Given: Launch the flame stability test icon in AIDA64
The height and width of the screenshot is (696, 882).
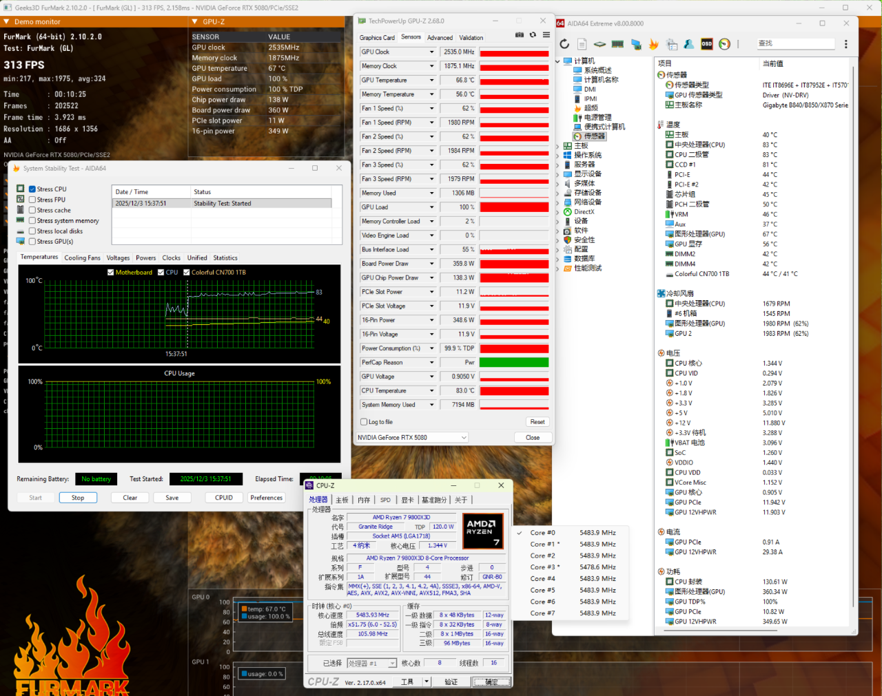Looking at the screenshot, I should (x=654, y=44).
